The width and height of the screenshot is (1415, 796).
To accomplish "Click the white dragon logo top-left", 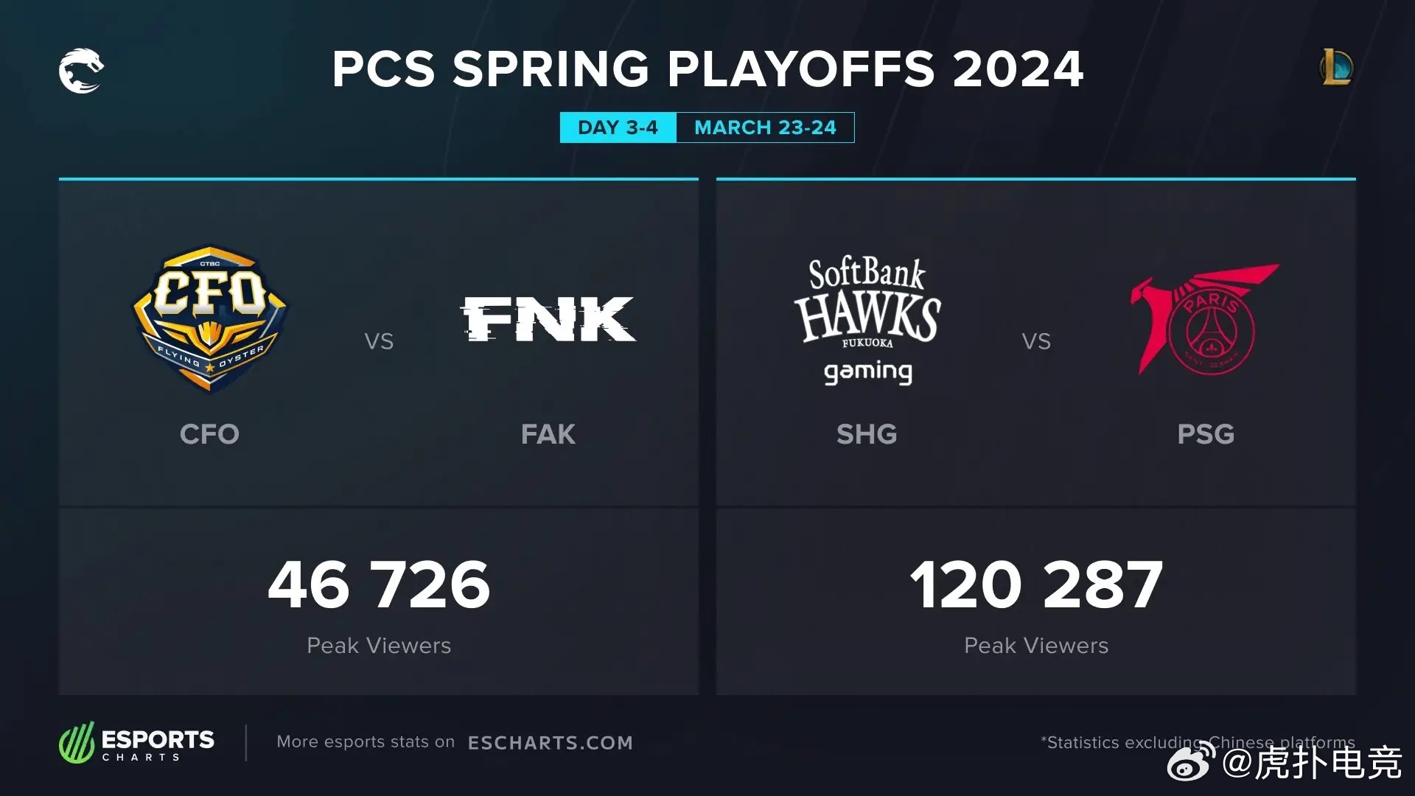I will point(81,71).
